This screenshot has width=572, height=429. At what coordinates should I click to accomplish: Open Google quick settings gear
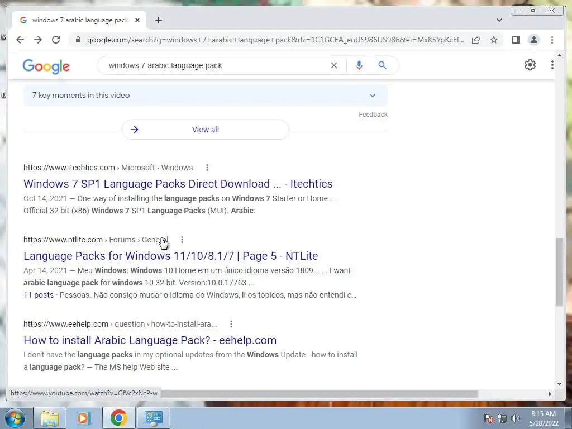click(x=530, y=65)
